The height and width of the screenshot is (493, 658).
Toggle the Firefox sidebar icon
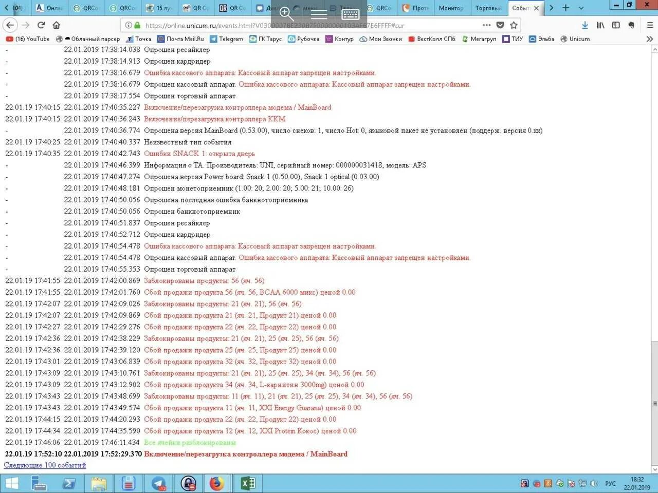(x=616, y=25)
